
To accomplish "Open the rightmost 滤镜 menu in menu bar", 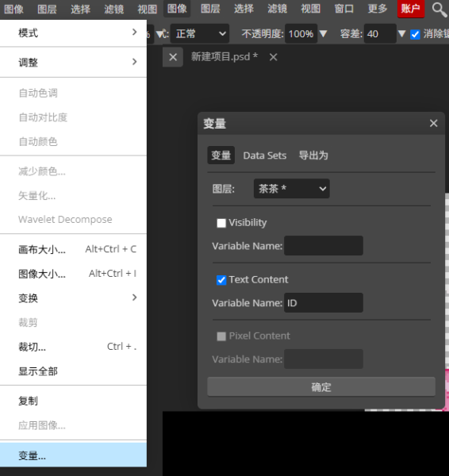I will coord(277,9).
